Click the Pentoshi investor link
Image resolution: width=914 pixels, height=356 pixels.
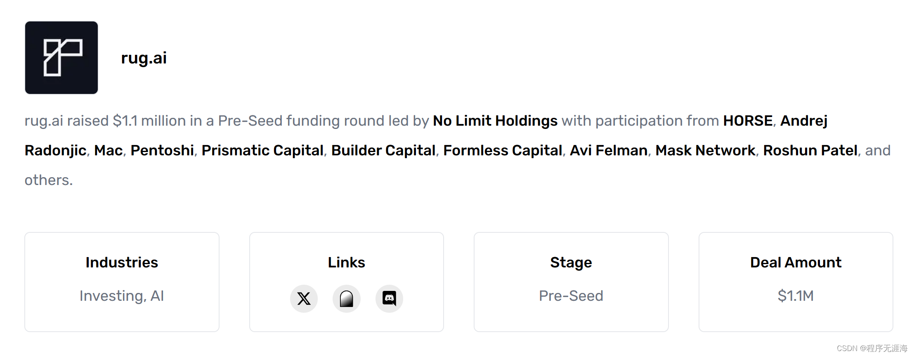point(162,150)
